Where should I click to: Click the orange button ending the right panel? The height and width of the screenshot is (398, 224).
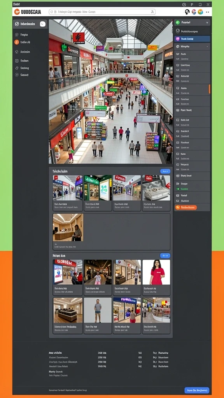pyautogui.click(x=185, y=208)
